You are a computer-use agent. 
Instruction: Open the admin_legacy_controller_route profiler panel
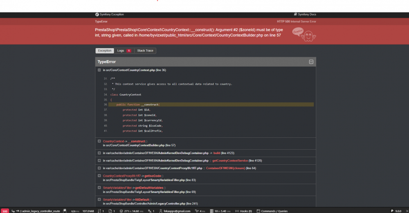[36, 211]
